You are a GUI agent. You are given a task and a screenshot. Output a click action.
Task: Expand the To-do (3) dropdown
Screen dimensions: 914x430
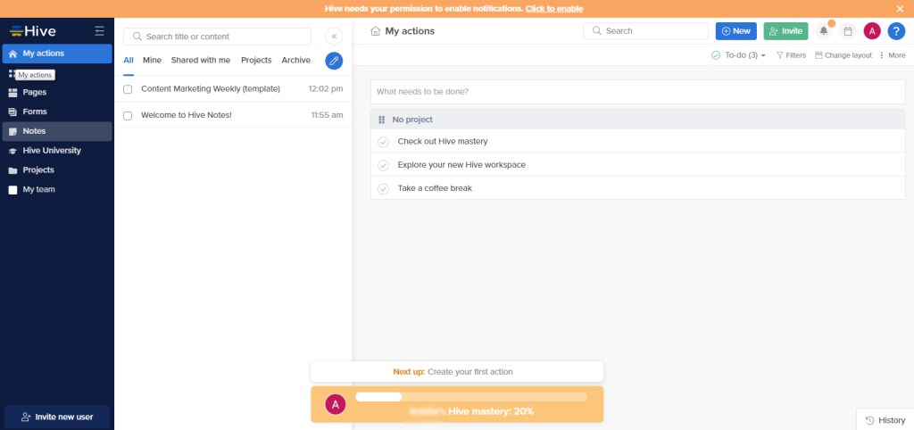pyautogui.click(x=738, y=55)
